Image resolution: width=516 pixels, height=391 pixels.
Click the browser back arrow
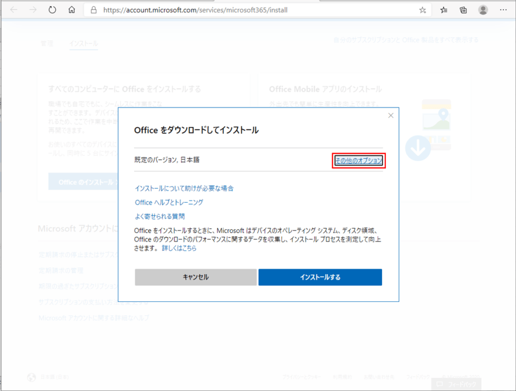(x=13, y=10)
